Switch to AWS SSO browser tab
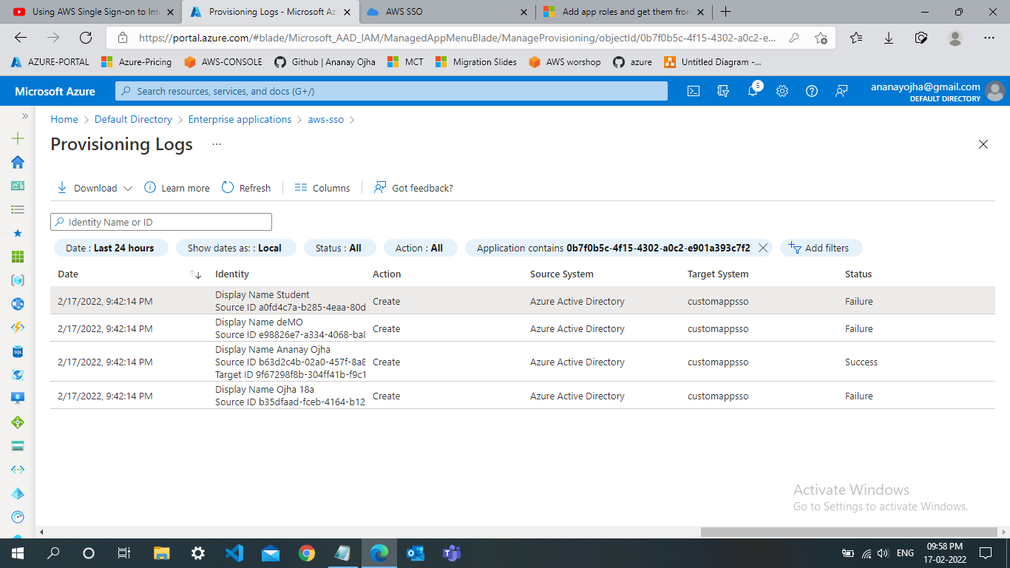The image size is (1010, 568). [447, 12]
